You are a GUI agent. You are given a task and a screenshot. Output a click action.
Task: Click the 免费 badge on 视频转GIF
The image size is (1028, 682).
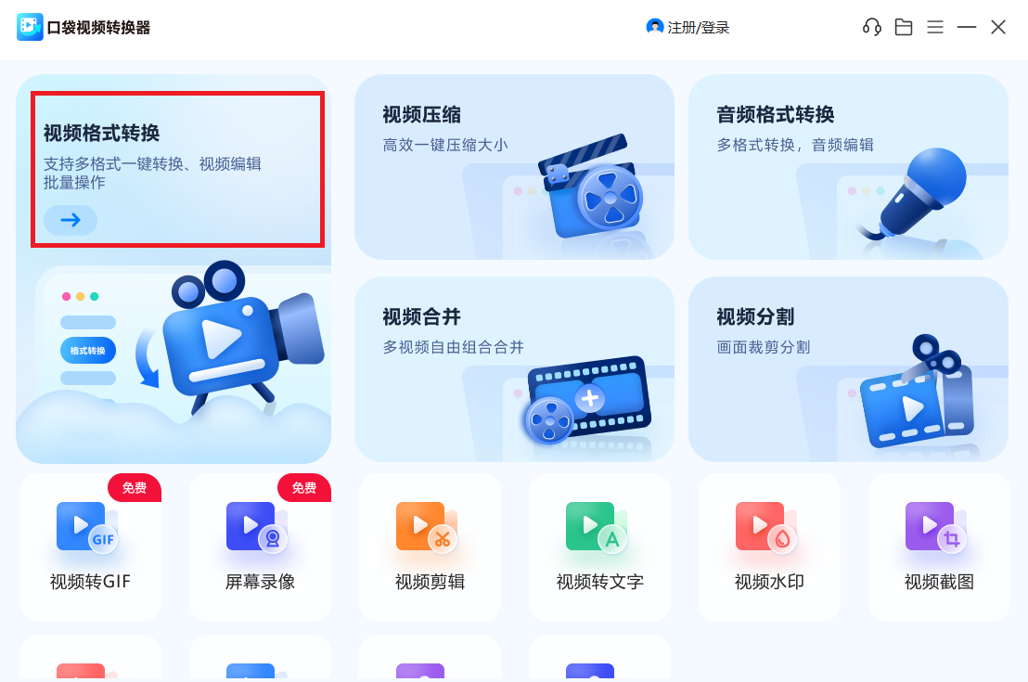click(x=135, y=487)
